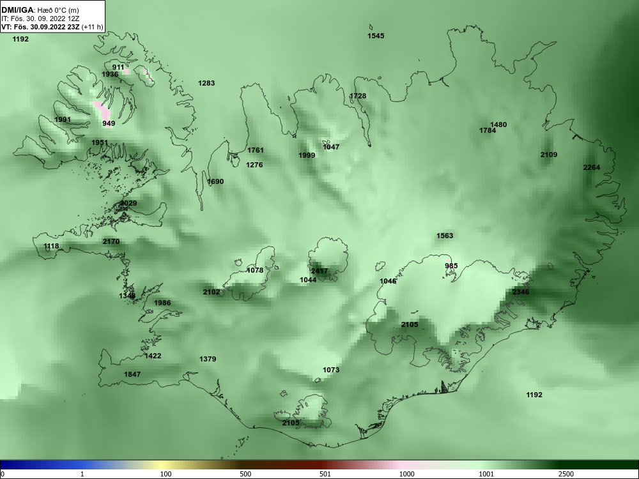The image size is (639, 479).
Task: Click the 2264 value near the east coast
Action: [x=592, y=167]
